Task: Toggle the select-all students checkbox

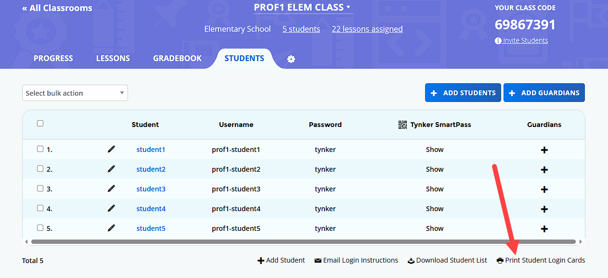Action: point(40,124)
